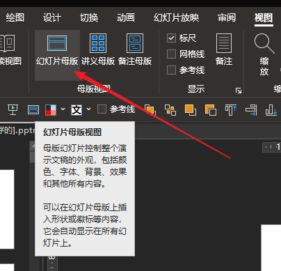
Task: Open the Draw (绘图) tab
Action: [x=15, y=17]
